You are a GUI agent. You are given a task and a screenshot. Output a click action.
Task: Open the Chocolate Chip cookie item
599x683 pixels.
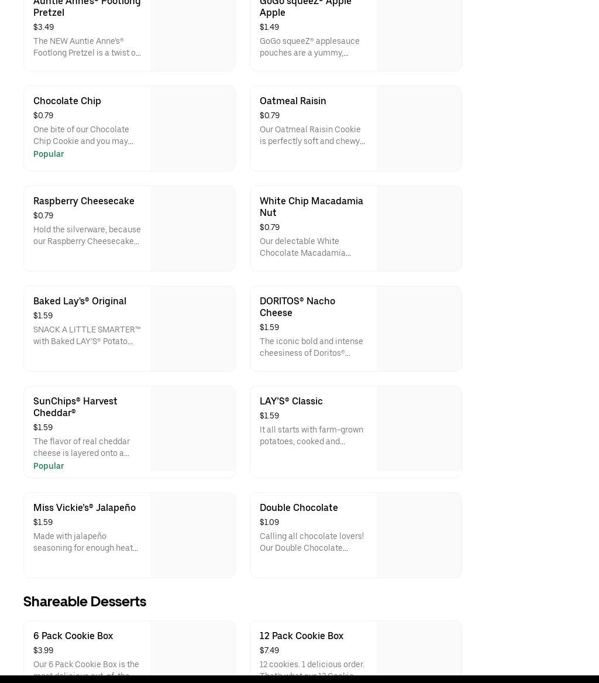coord(67,101)
